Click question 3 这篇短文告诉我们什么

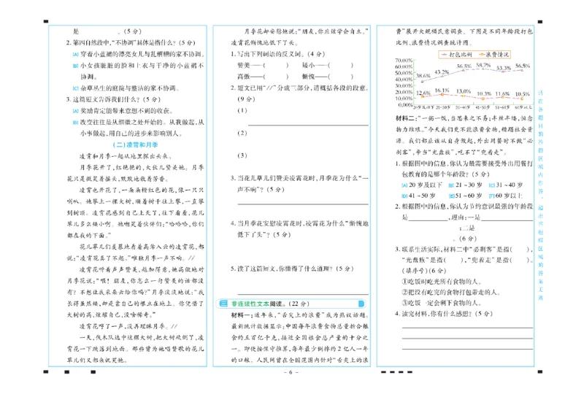(x=113, y=99)
